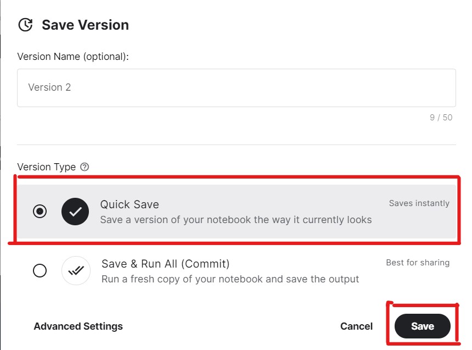Click the Version Name input field
472x350 pixels.
pos(237,88)
